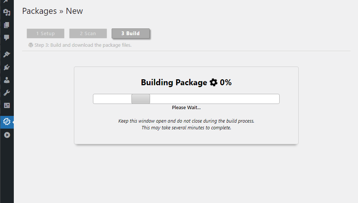Open the Tools wrench icon
Image resolution: width=358 pixels, height=203 pixels.
coord(7,93)
